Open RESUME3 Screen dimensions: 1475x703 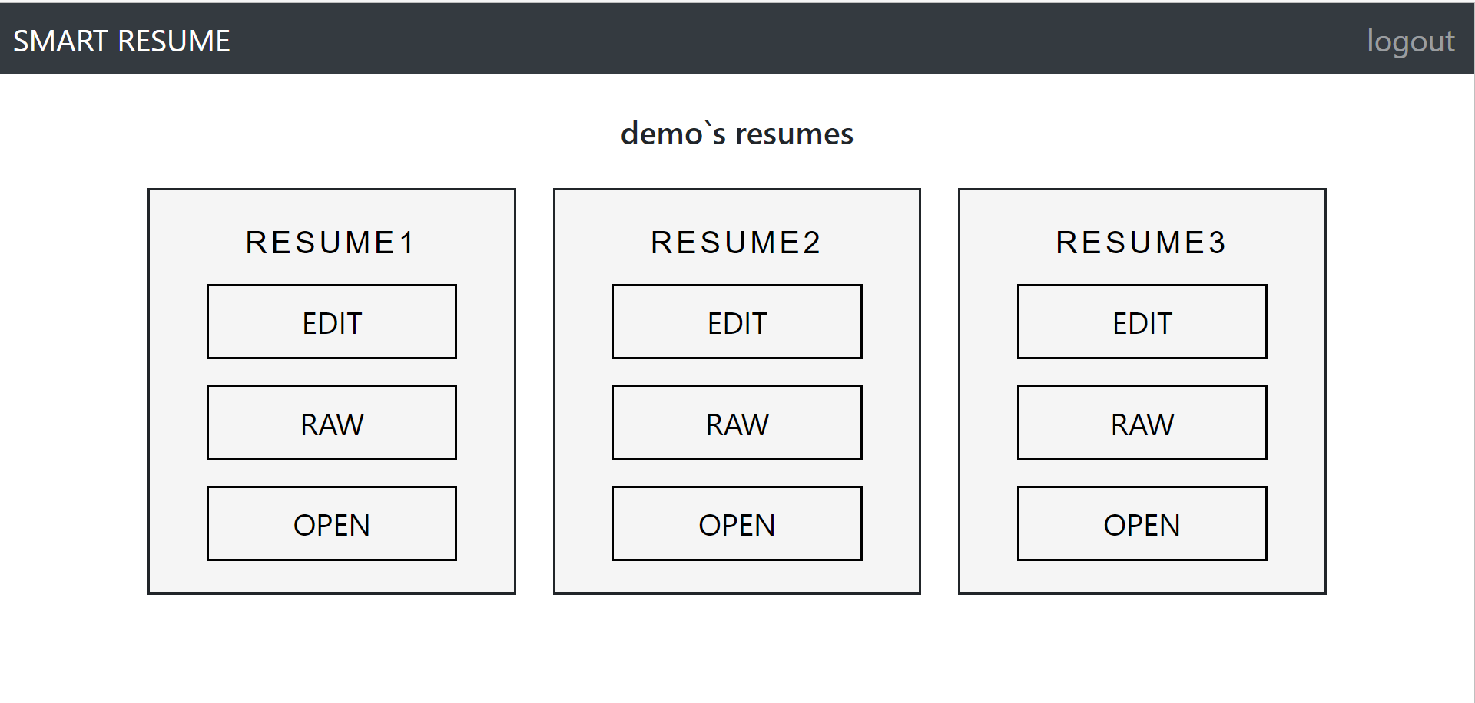[x=1142, y=523]
